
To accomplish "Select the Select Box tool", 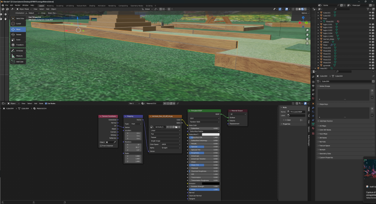I will 18,18.
